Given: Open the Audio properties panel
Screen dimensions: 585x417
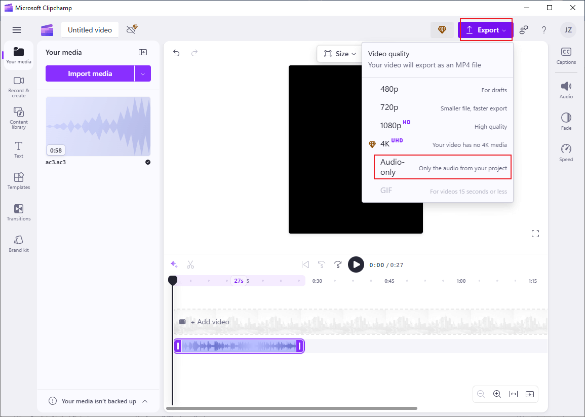Looking at the screenshot, I should (x=566, y=90).
